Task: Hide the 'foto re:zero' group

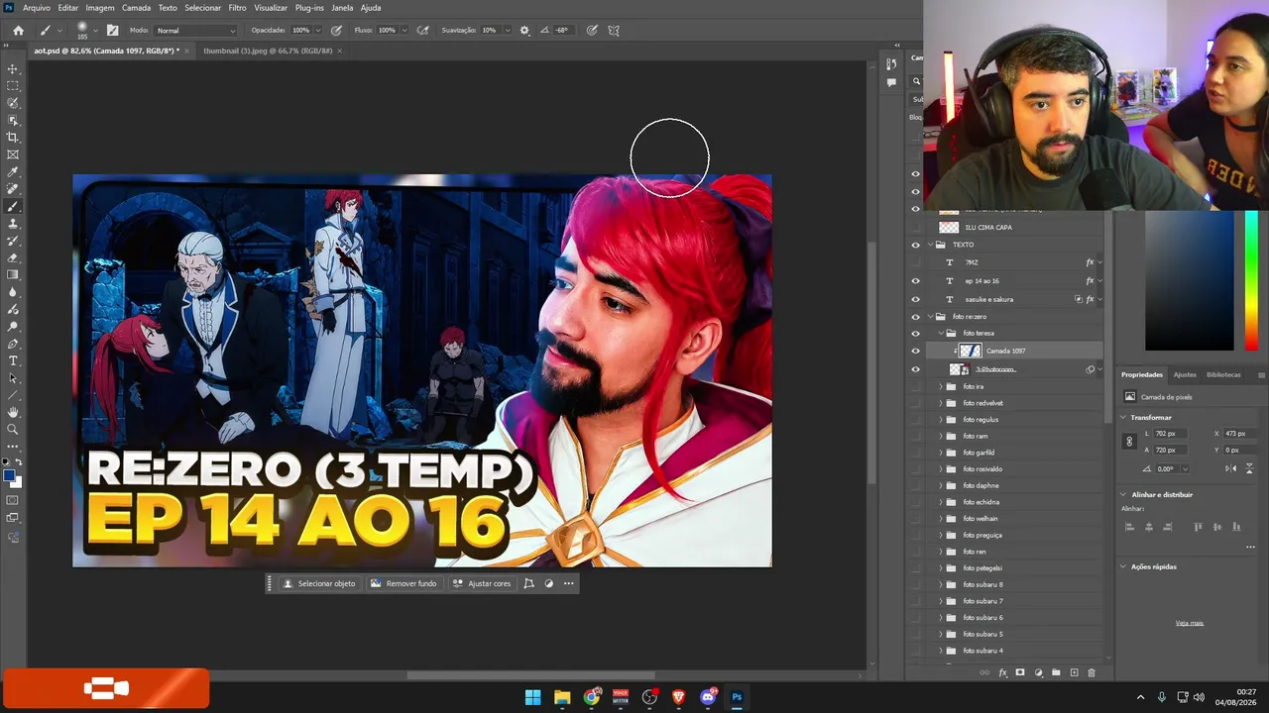Action: coord(915,317)
